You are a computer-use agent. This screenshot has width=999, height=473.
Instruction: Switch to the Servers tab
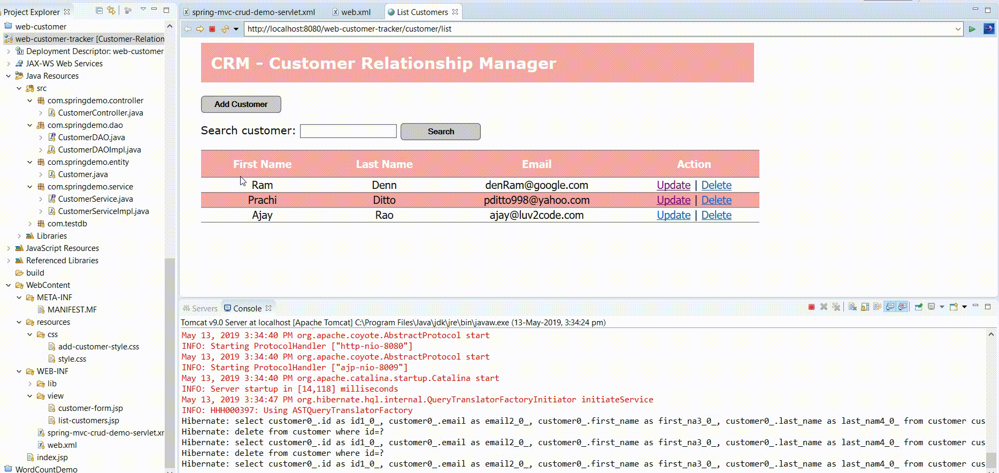pos(200,308)
